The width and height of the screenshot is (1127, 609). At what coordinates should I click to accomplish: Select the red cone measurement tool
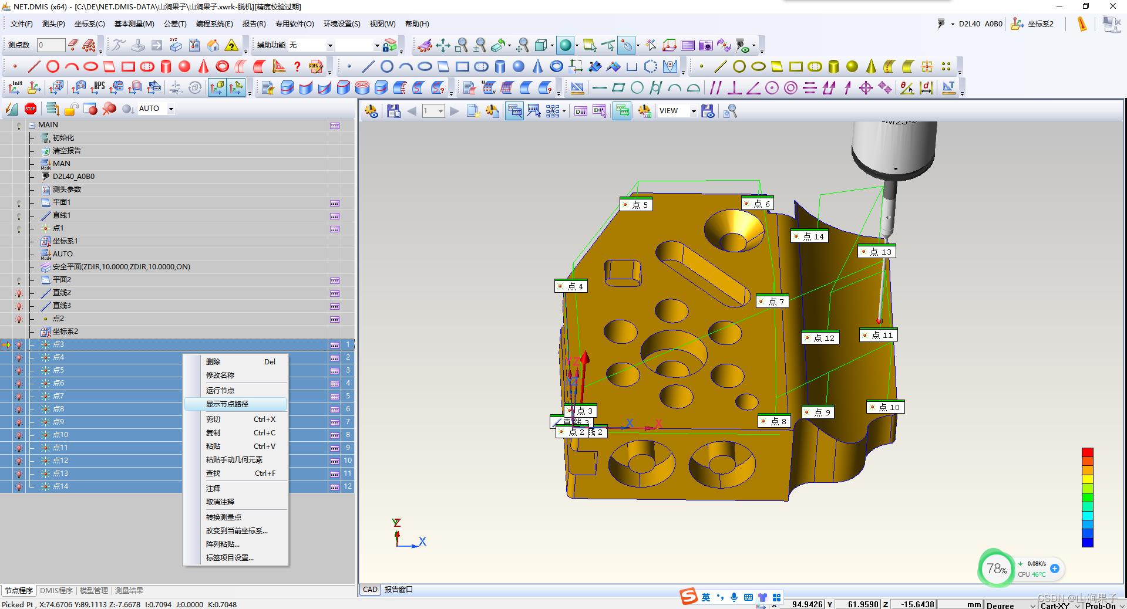[203, 66]
